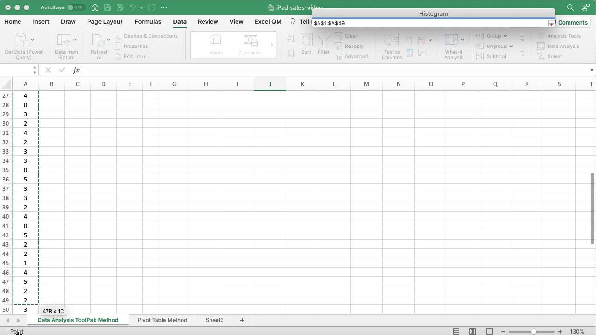The image size is (596, 335).
Task: Click Data Analysis in ribbon
Action: point(558,46)
